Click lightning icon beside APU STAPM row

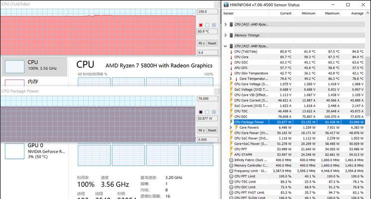click(231, 155)
